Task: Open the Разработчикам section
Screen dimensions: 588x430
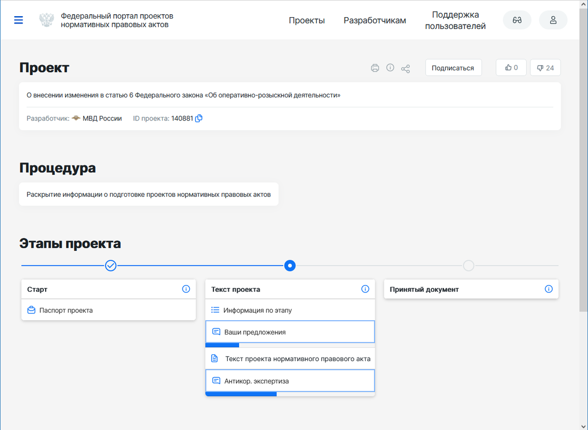Action: tap(374, 21)
